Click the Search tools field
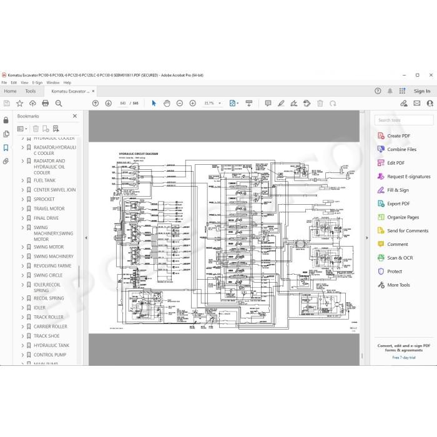 coord(404,120)
